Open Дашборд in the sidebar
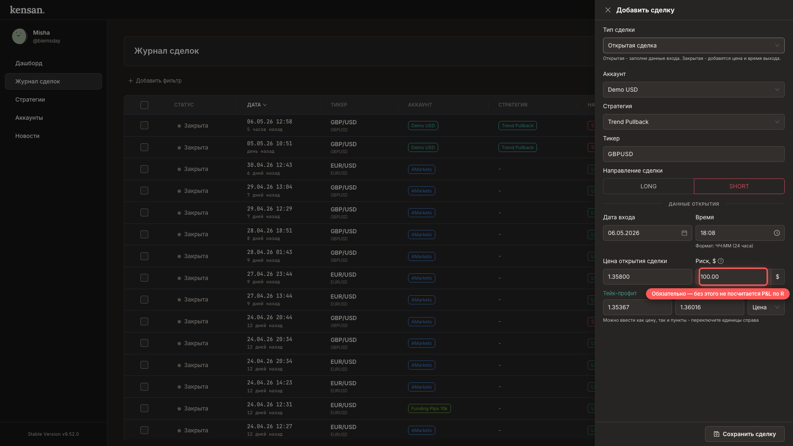The height and width of the screenshot is (446, 793). pos(53,63)
